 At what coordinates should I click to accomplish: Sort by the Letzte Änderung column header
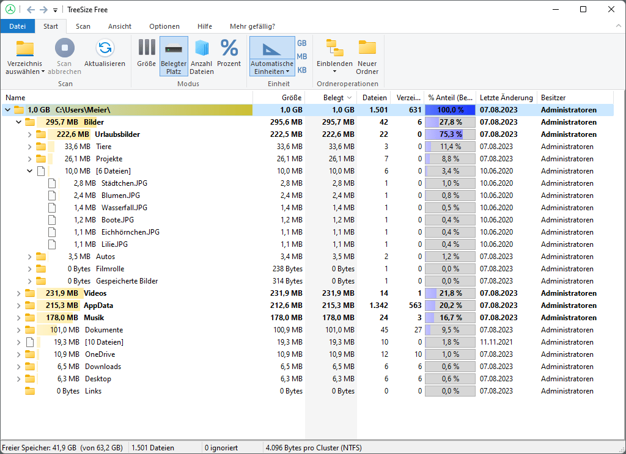[x=506, y=98]
